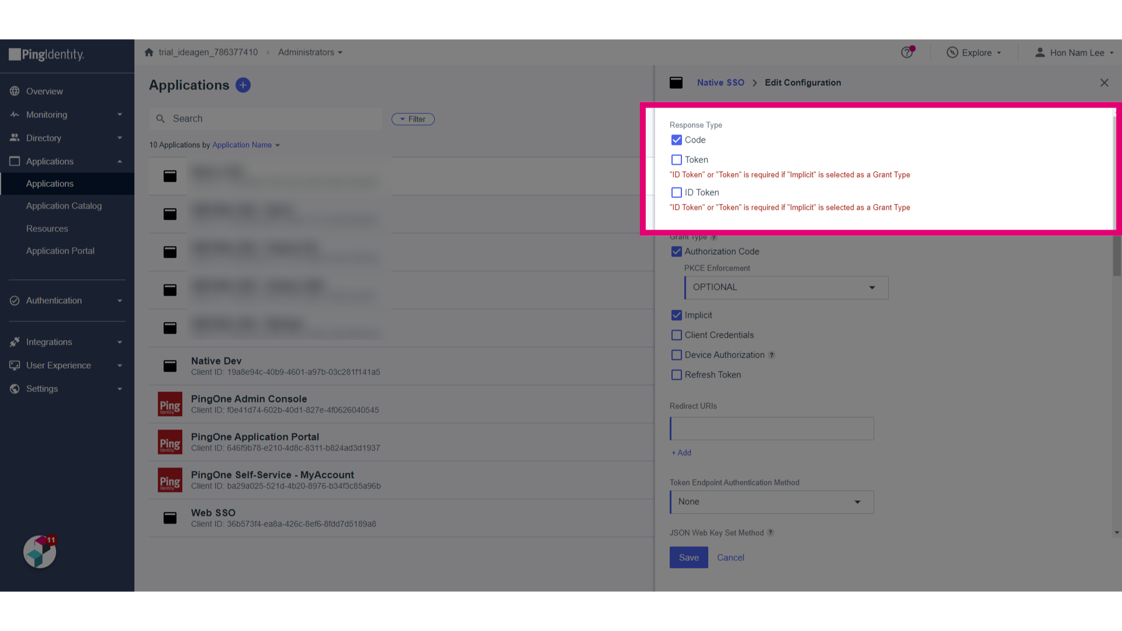Image resolution: width=1122 pixels, height=631 pixels.
Task: Click the user profile avatar icon
Action: click(x=1040, y=53)
